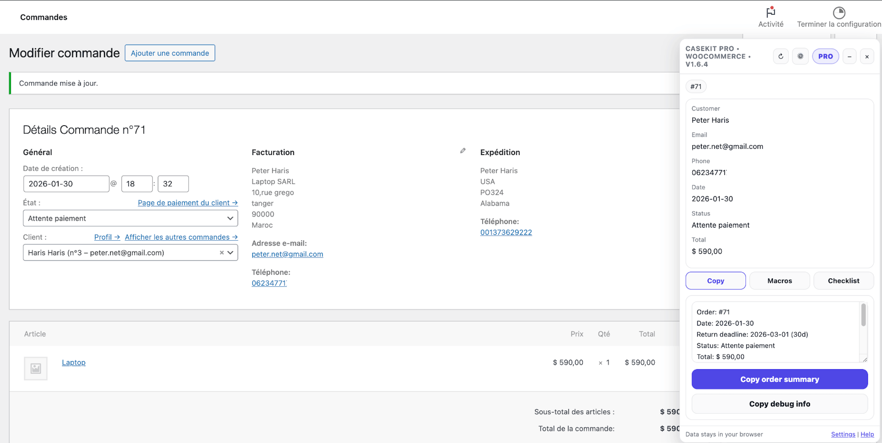Click the Date de création input field
The image size is (882, 443).
(x=66, y=184)
